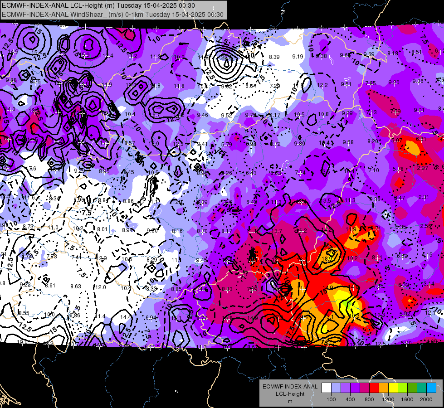Image resolution: width=444 pixels, height=408 pixels.
Task: Click the 9.06 wind shear value
Action: (x=418, y=81)
